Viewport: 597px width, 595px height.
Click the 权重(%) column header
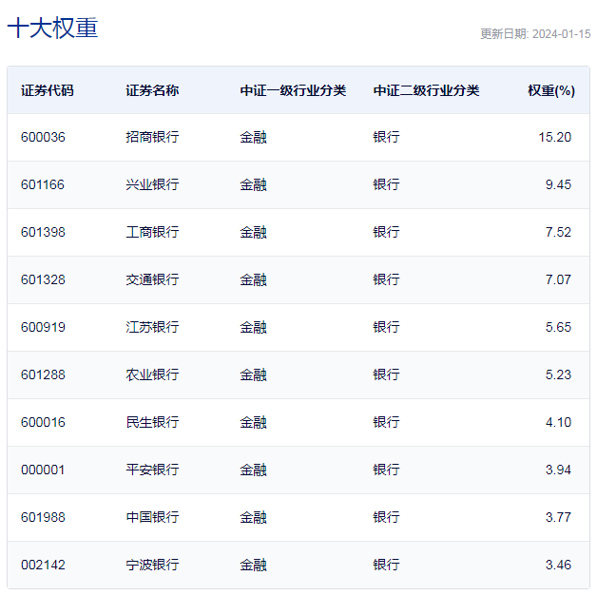point(551,90)
